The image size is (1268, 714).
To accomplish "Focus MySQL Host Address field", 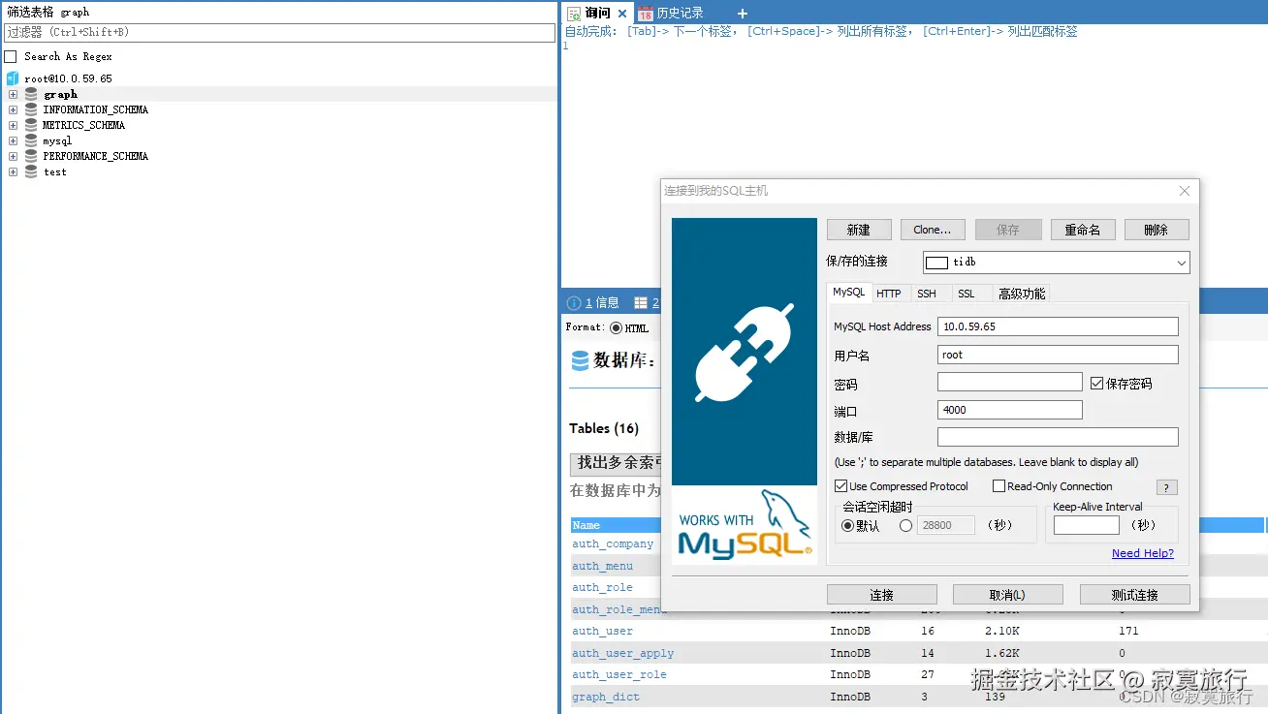I will click(x=1058, y=326).
